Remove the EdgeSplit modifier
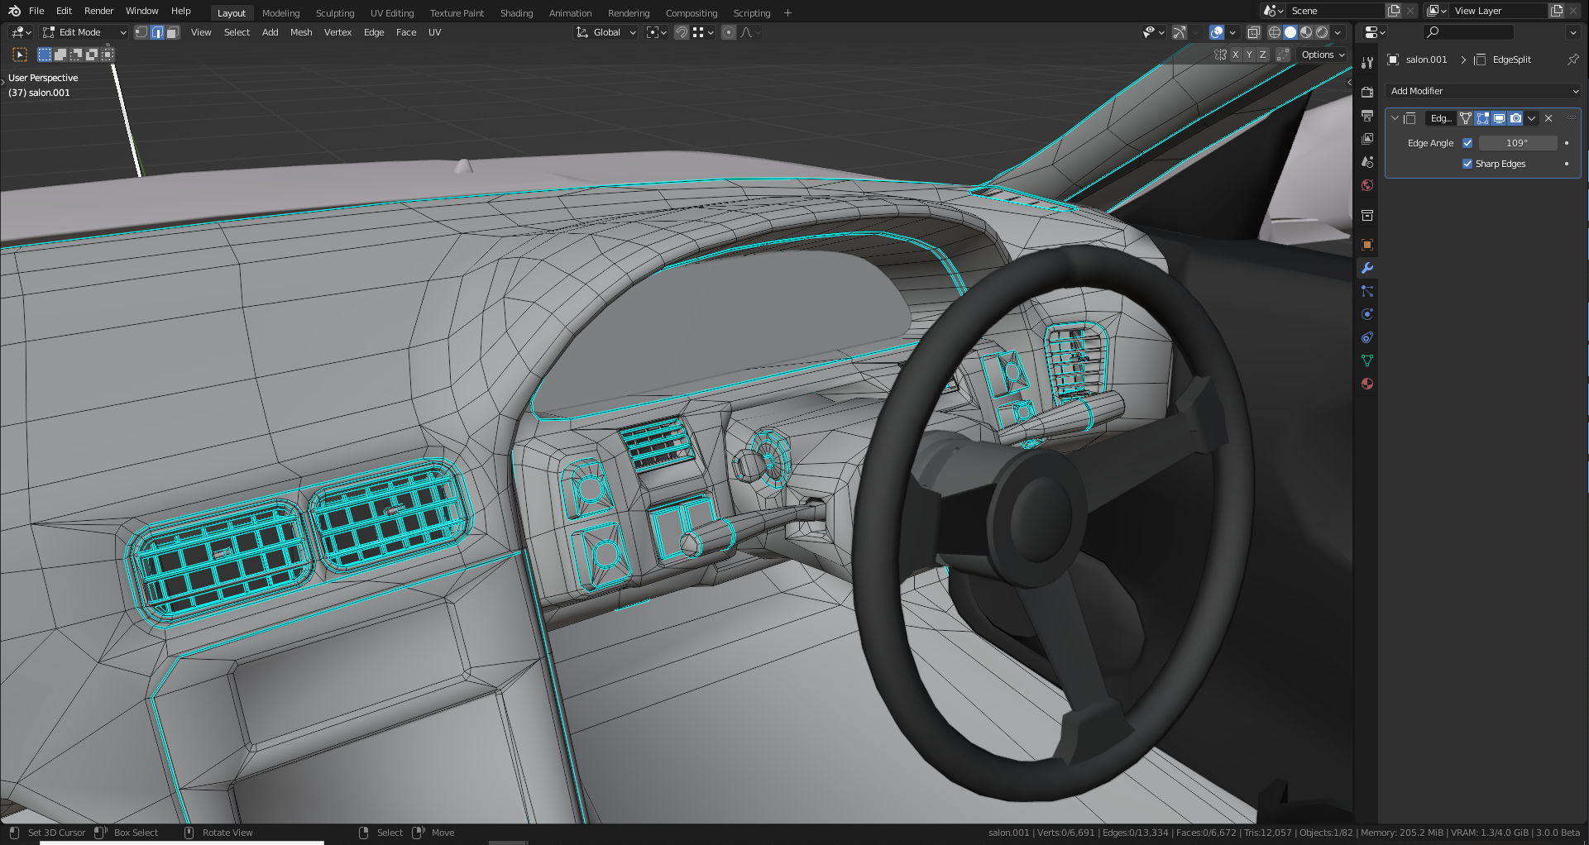 click(1548, 118)
